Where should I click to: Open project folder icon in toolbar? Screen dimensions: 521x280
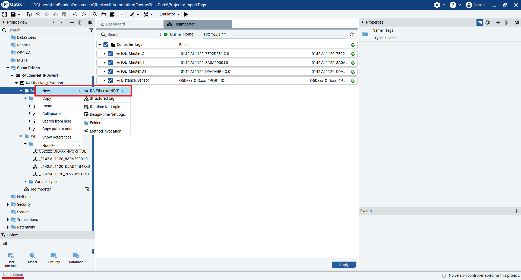point(103,14)
